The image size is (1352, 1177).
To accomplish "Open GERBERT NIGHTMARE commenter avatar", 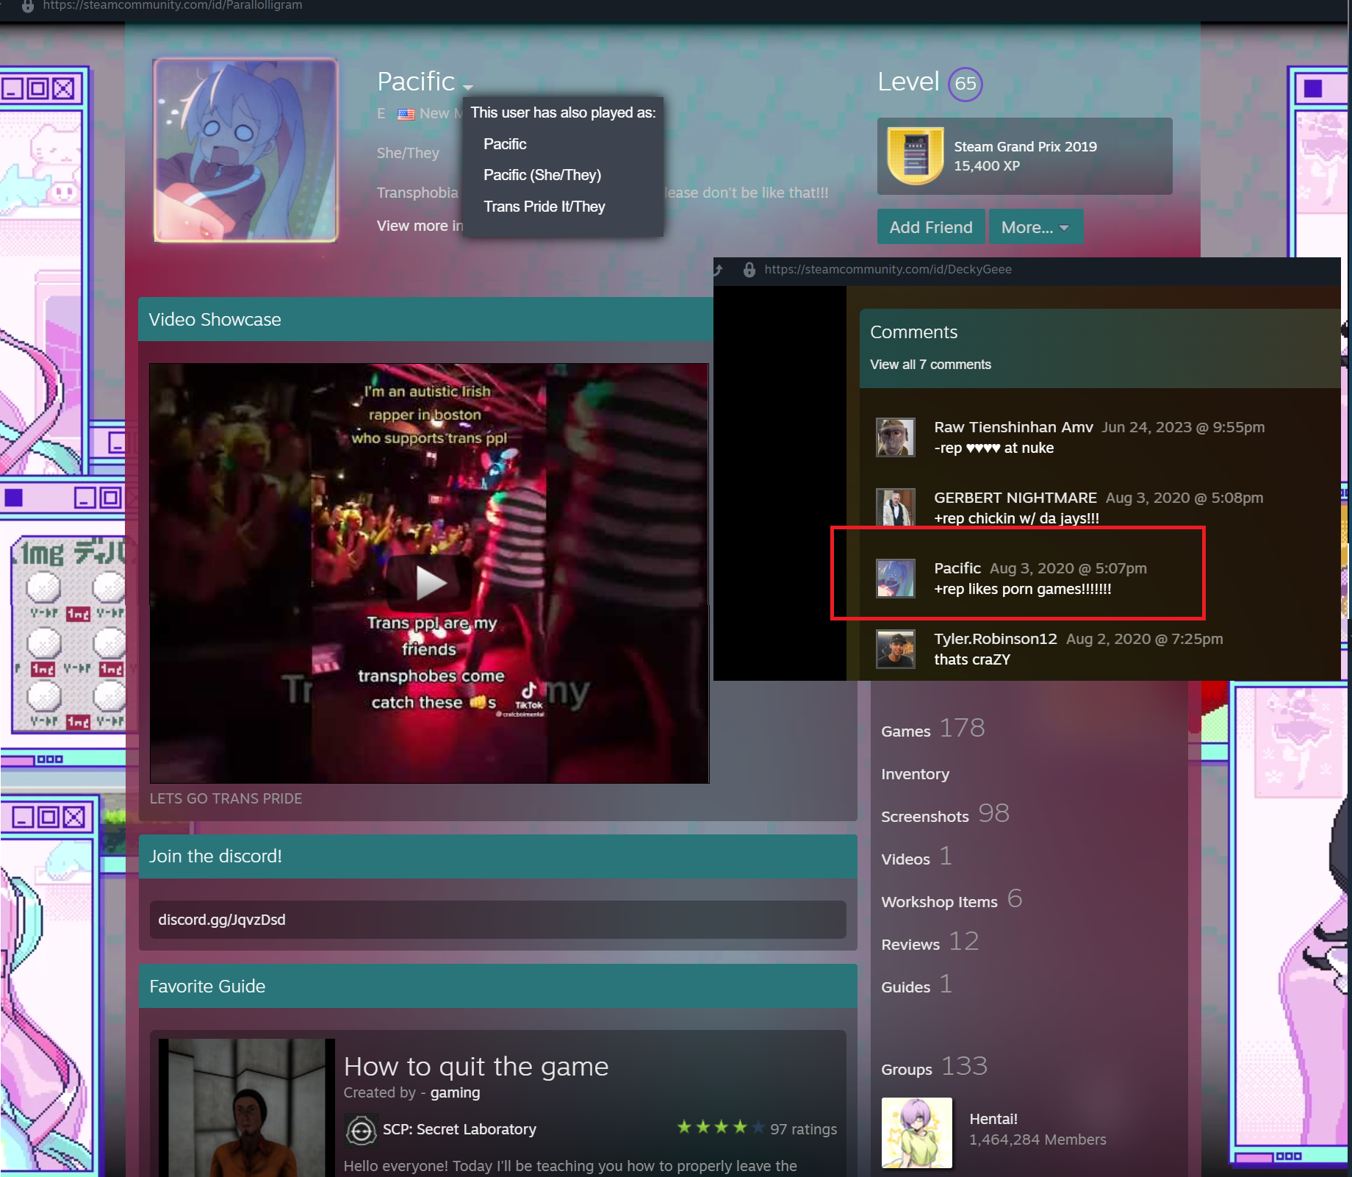I will 896,507.
